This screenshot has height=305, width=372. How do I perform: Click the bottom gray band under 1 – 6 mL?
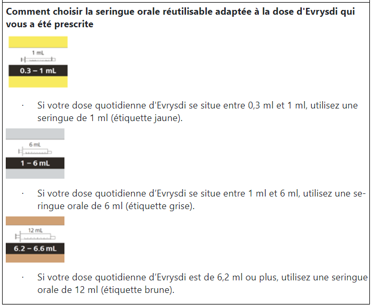[35, 173]
